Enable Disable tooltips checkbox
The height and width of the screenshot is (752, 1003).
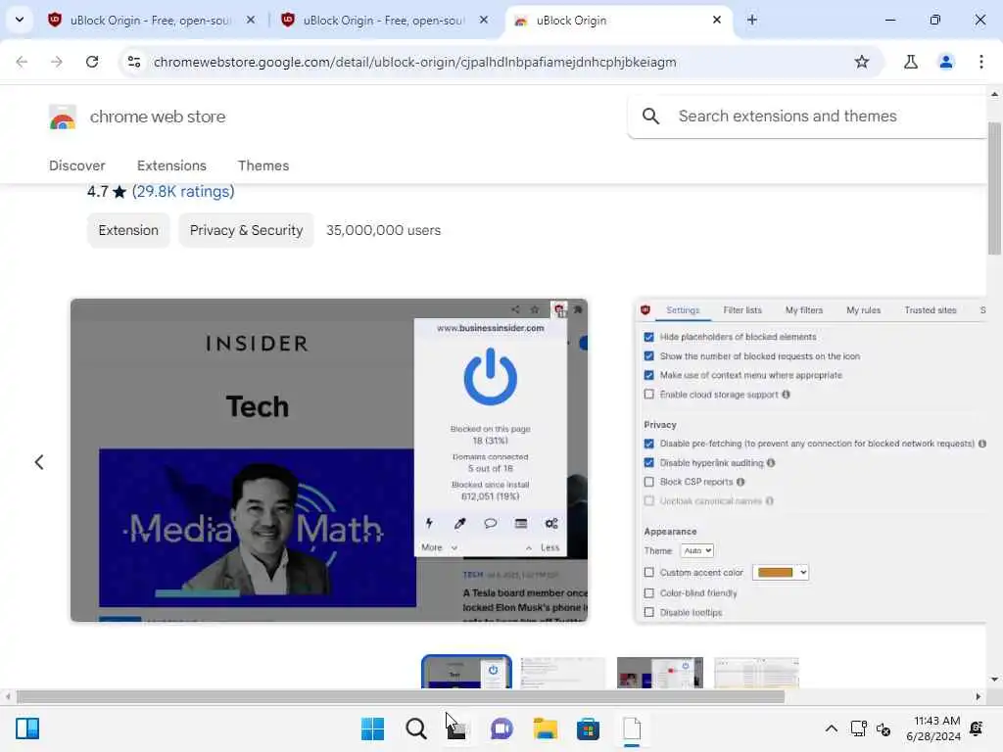[648, 612]
